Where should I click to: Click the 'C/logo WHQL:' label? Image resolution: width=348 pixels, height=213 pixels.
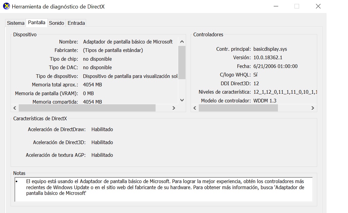[235, 75]
